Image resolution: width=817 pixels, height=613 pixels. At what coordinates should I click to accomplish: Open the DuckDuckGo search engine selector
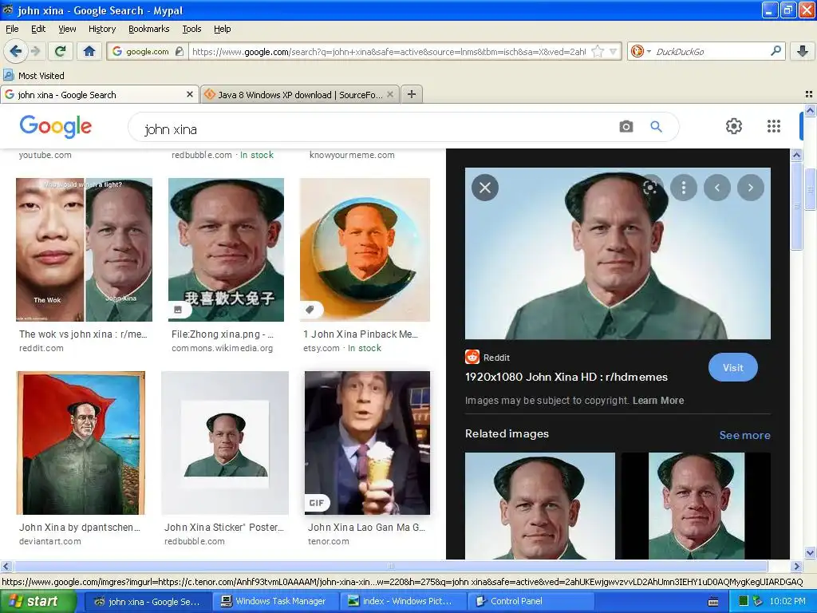click(x=641, y=51)
